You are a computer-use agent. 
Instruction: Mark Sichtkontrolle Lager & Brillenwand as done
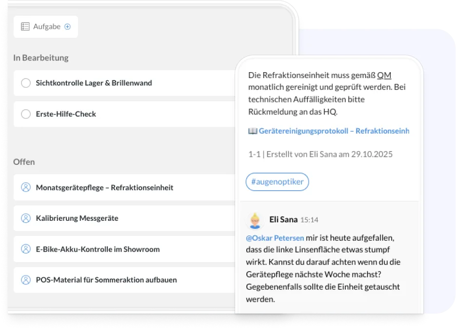tap(26, 83)
